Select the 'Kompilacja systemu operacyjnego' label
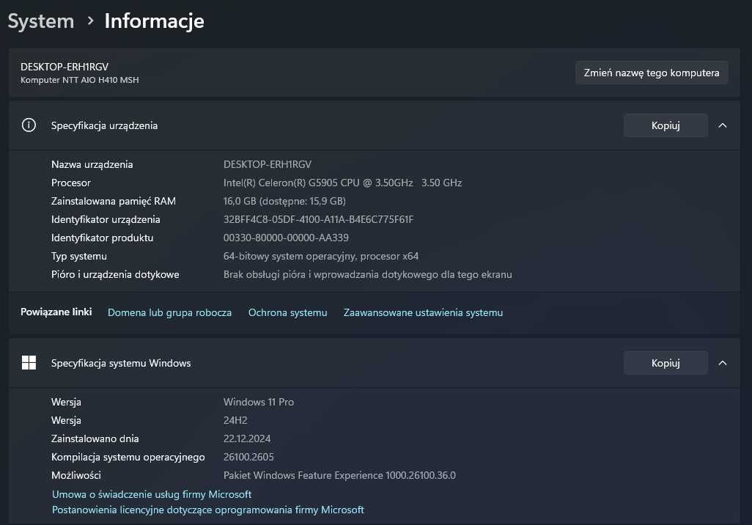The image size is (752, 525). [128, 457]
